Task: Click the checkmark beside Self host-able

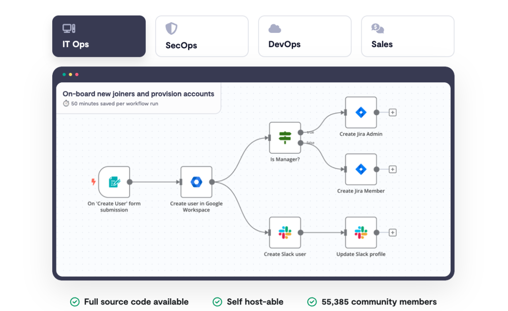Action: pyautogui.click(x=217, y=302)
